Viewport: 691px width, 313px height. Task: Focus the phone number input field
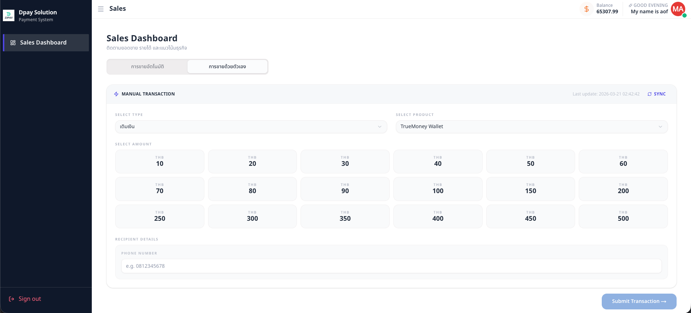(x=392, y=266)
